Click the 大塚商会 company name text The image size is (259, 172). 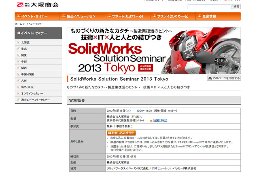tap(45, 5)
